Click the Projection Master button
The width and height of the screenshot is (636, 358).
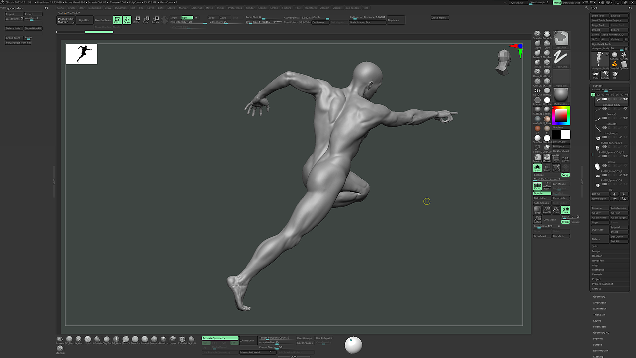pyautogui.click(x=66, y=20)
